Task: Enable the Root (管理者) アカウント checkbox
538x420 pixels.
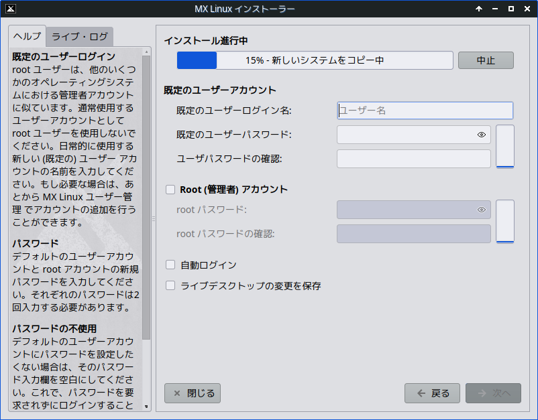Action: tap(170, 190)
